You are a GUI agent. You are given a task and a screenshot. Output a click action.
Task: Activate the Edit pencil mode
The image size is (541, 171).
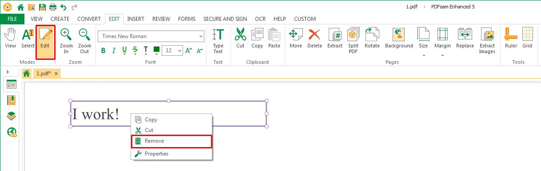[45, 43]
